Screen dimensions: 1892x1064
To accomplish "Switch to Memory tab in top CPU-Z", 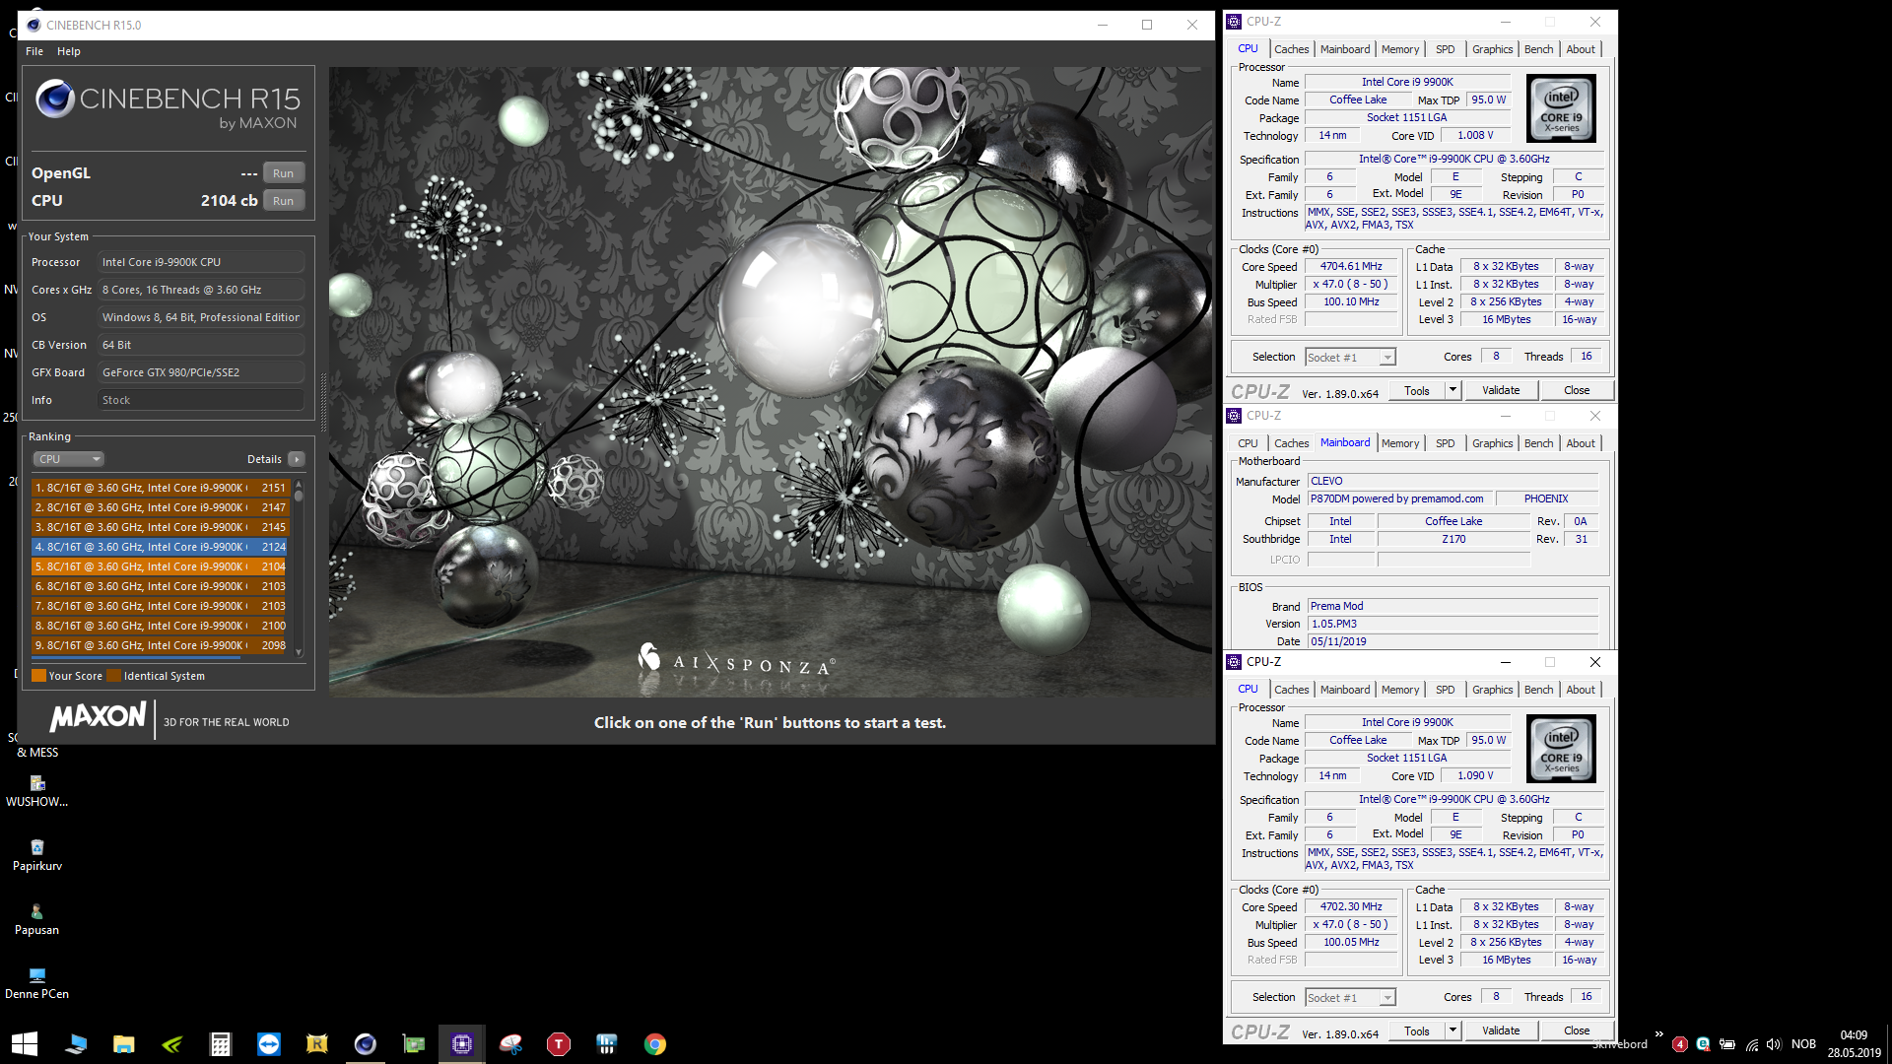I will coord(1399,49).
